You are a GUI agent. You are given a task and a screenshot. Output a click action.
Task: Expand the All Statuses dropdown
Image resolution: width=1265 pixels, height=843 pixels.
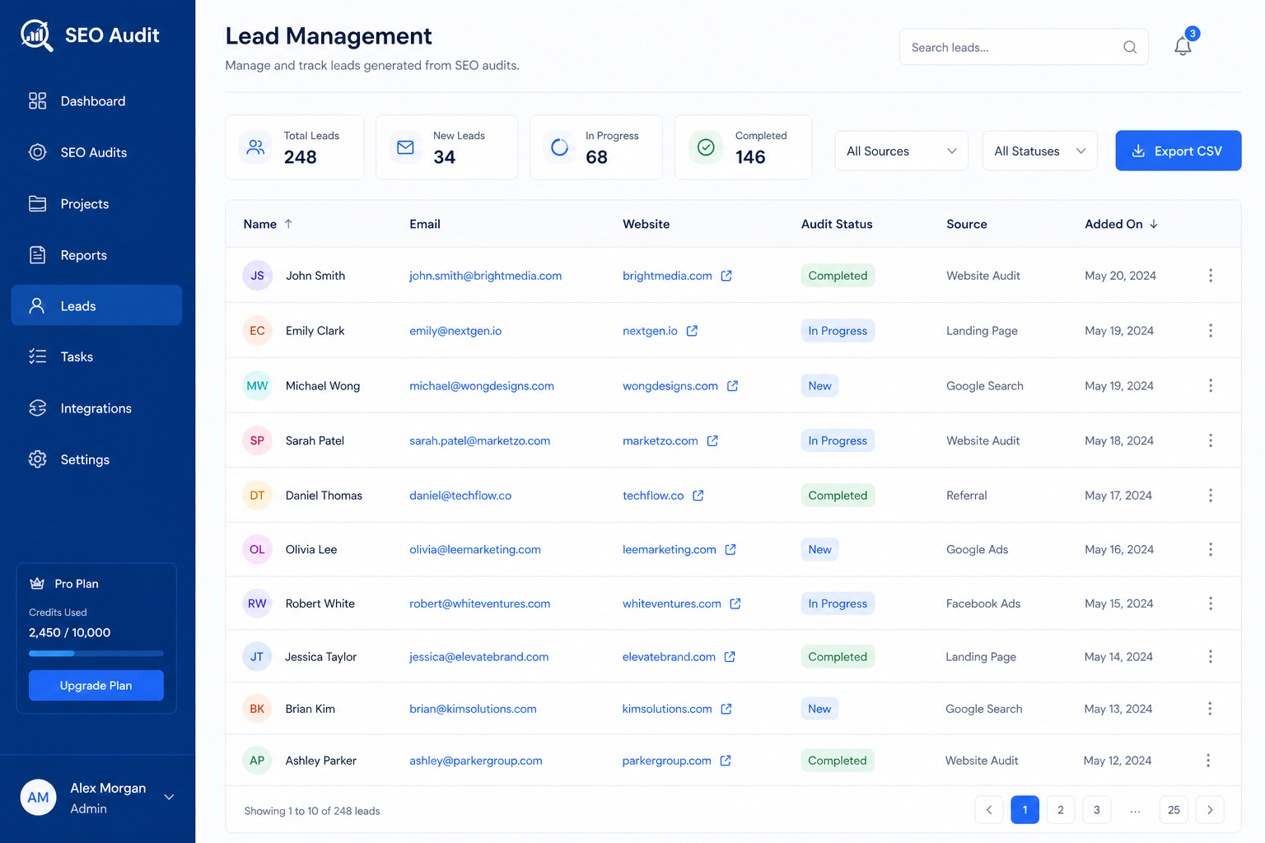coord(1040,151)
